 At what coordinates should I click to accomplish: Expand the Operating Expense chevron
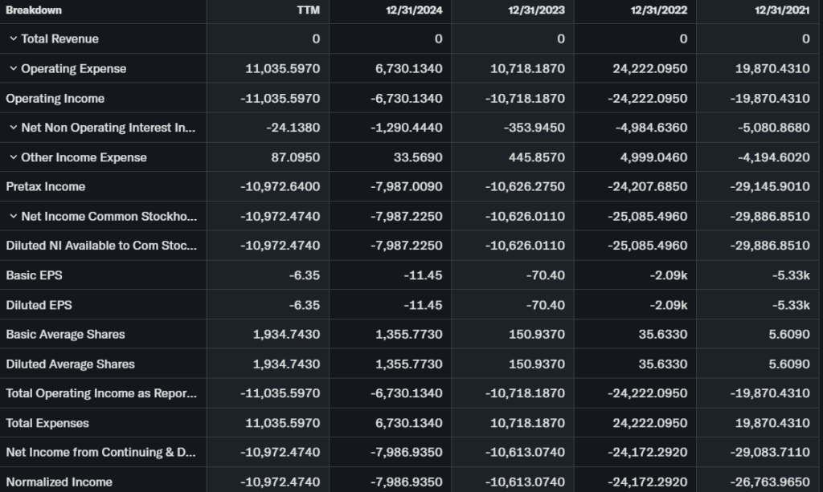pyautogui.click(x=13, y=69)
